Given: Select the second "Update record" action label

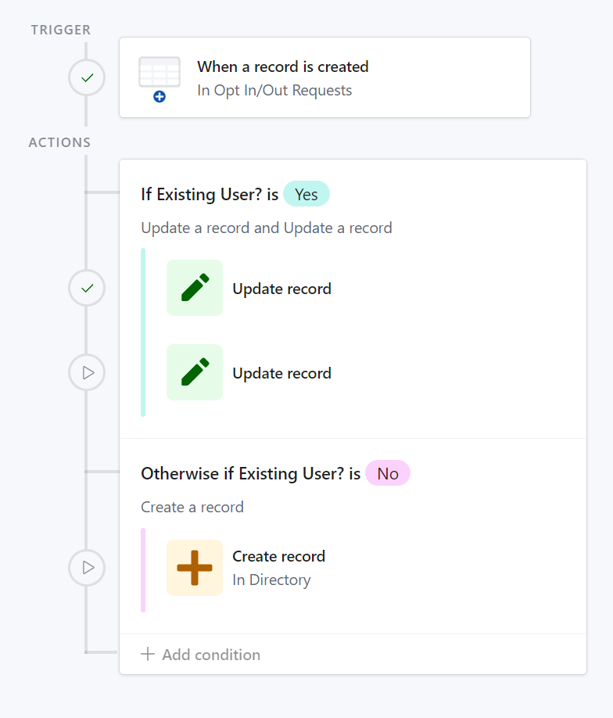Looking at the screenshot, I should [282, 373].
